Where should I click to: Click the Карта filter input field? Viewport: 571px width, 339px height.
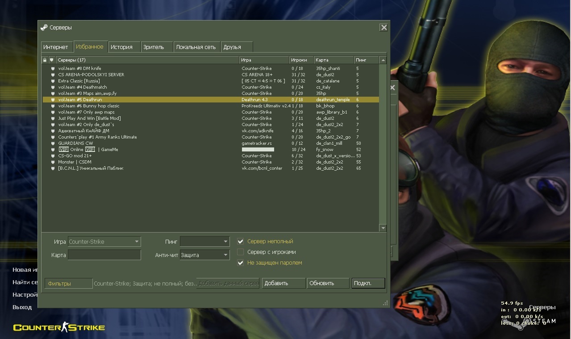(x=104, y=255)
